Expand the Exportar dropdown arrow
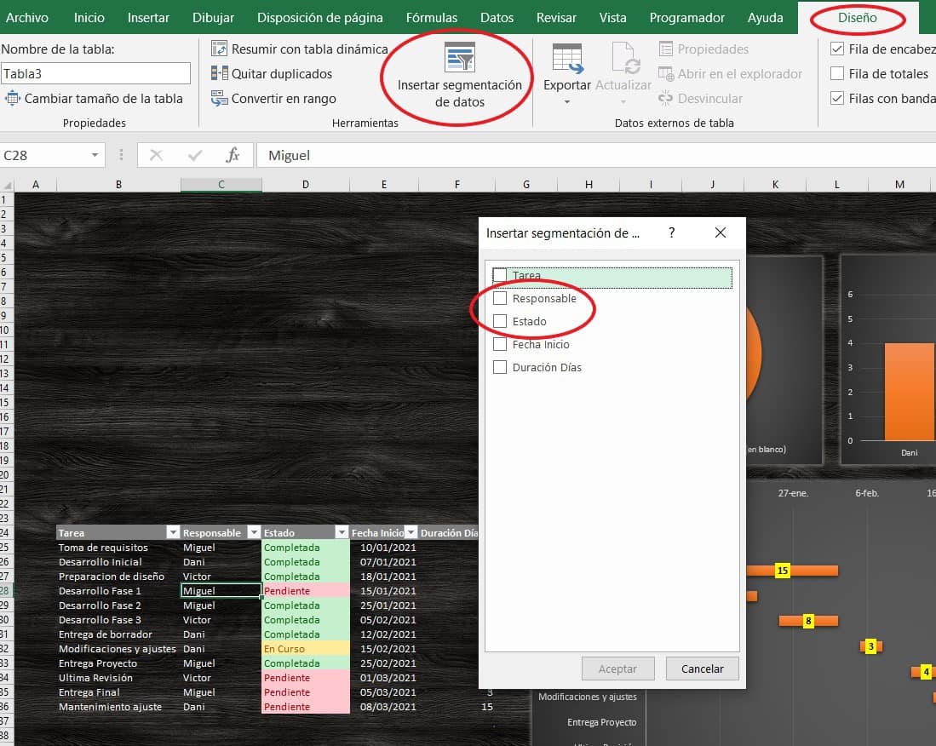The image size is (936, 746). (566, 102)
